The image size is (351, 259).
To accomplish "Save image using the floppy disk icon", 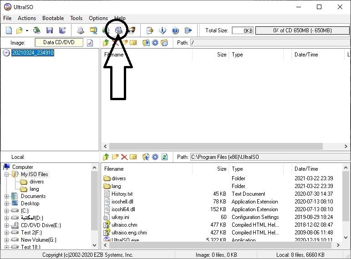I will [x=50, y=30].
